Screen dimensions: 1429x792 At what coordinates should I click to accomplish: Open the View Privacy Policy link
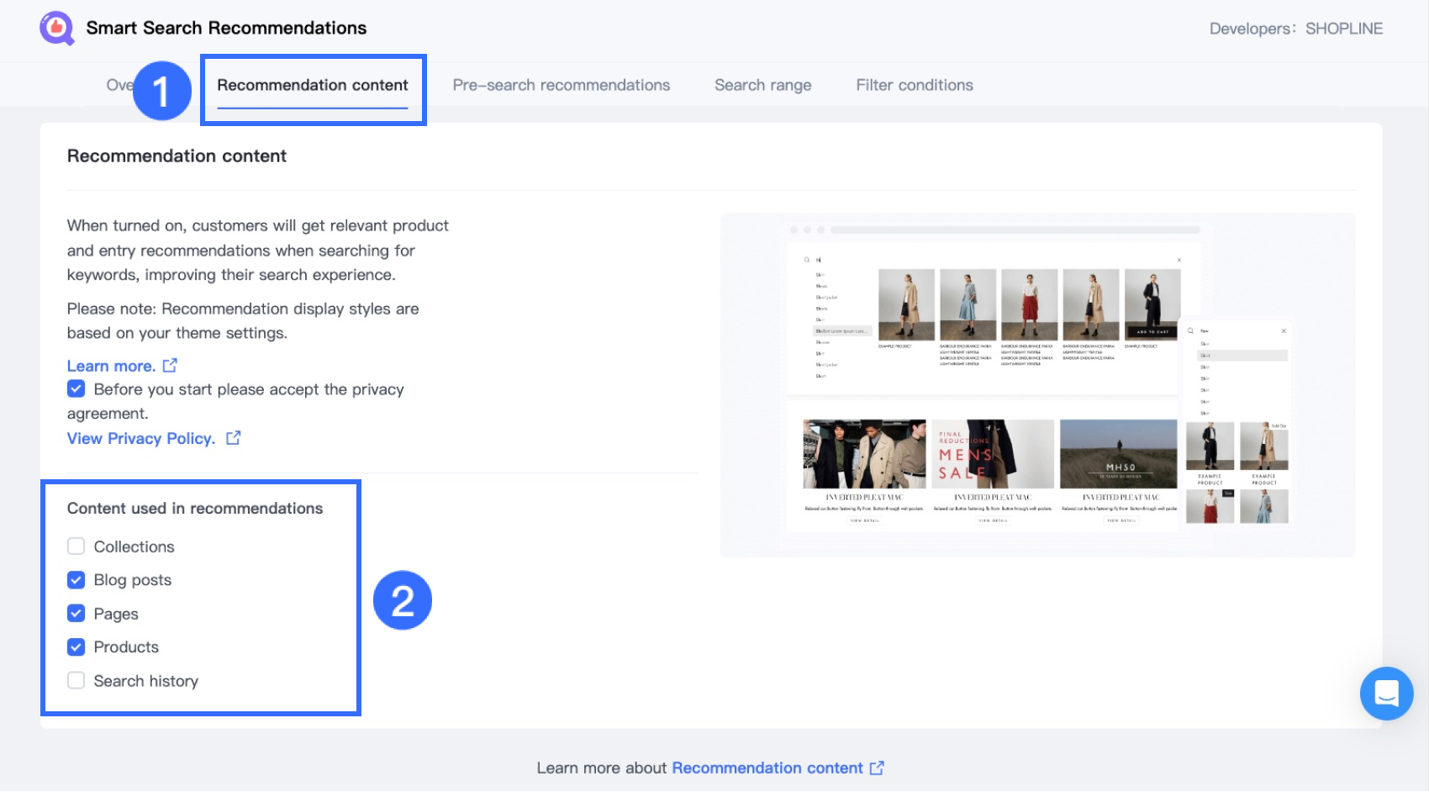140,437
